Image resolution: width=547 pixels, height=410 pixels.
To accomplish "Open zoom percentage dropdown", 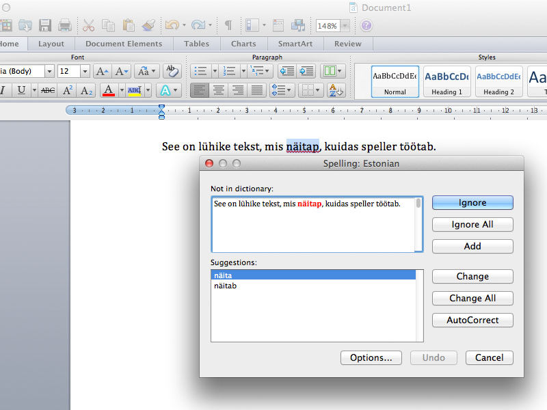I will pyautogui.click(x=345, y=25).
